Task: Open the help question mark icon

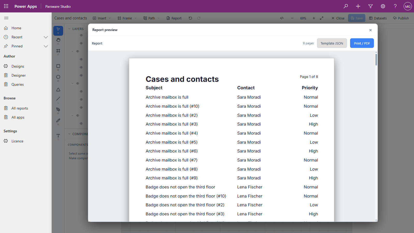Action: click(395, 6)
